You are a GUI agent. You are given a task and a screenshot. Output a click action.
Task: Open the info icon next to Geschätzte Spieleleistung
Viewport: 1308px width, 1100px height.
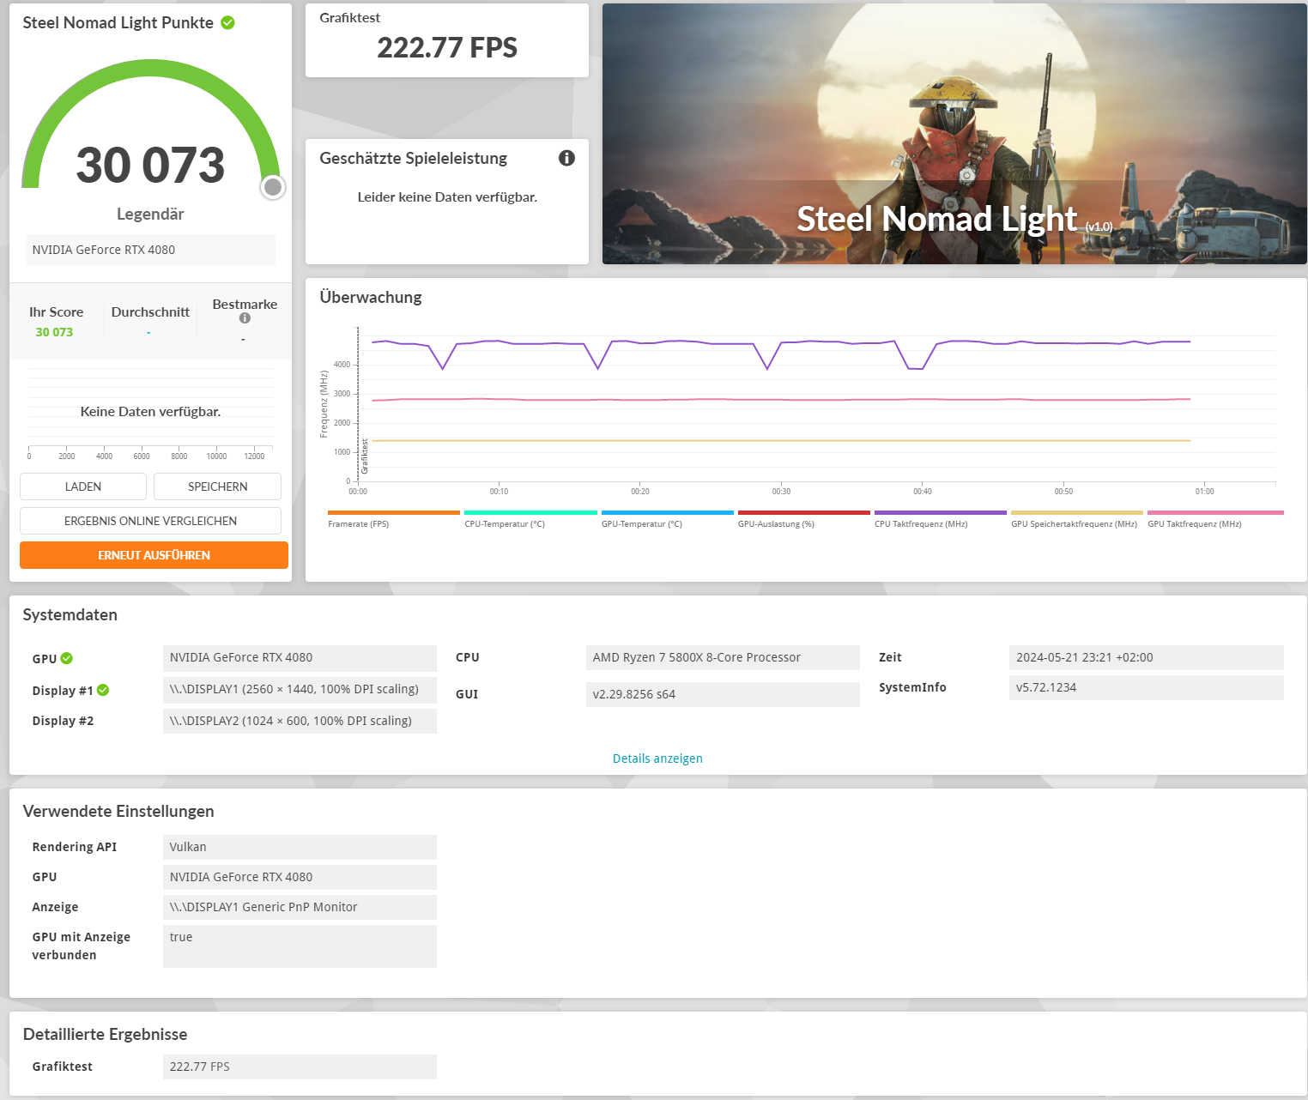click(566, 158)
